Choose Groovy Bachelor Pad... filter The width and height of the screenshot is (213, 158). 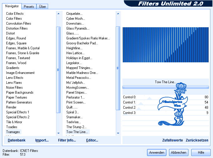click(x=82, y=43)
